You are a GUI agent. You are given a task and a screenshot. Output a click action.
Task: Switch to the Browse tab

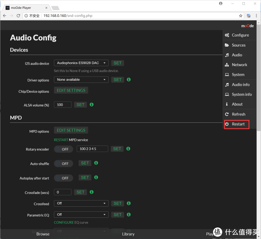[x=43, y=234]
